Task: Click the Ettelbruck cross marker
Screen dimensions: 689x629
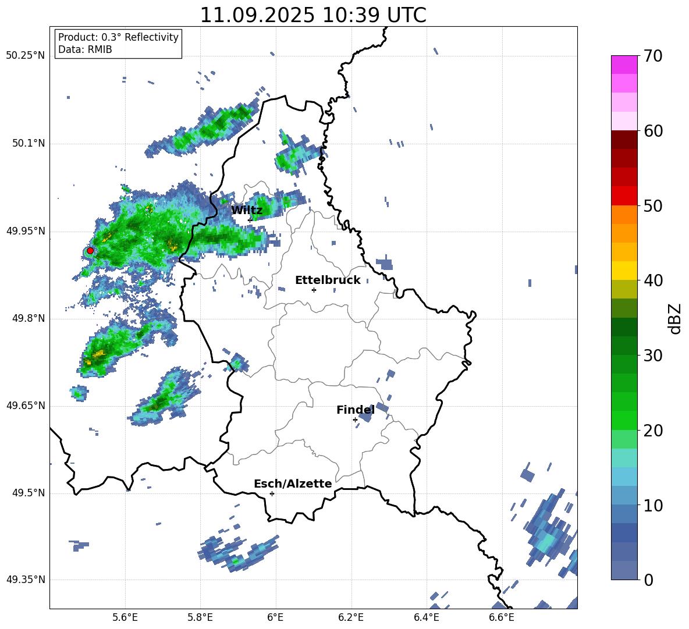Action: pyautogui.click(x=314, y=290)
